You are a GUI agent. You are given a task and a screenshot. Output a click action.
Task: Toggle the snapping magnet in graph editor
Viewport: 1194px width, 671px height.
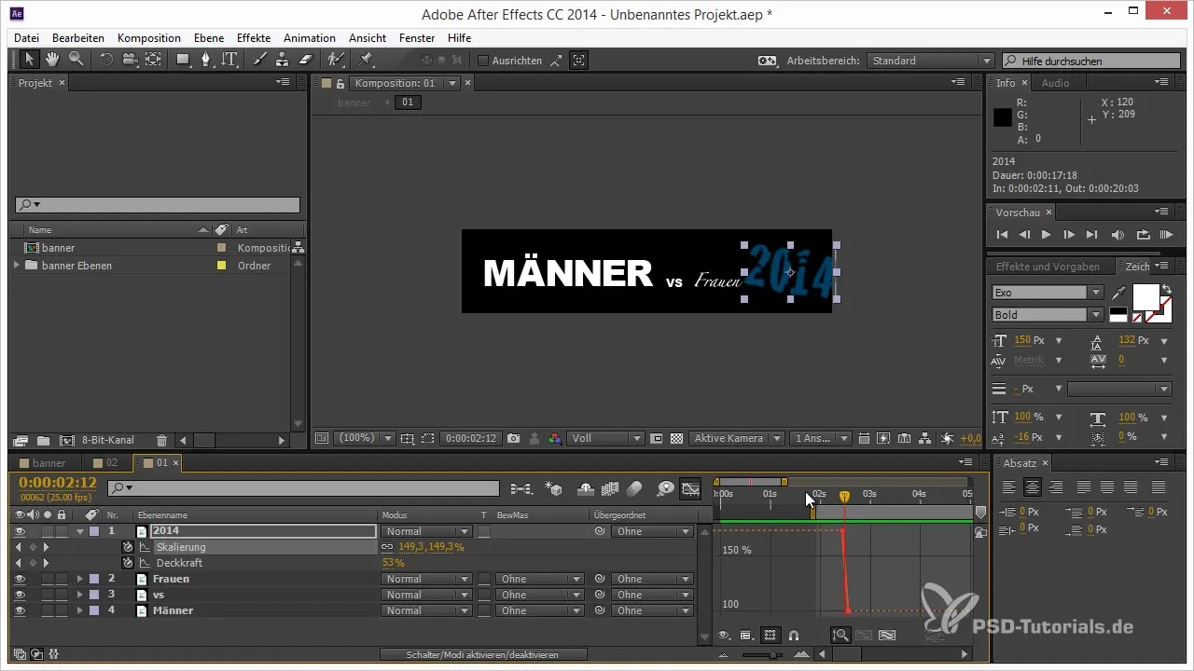tap(794, 636)
